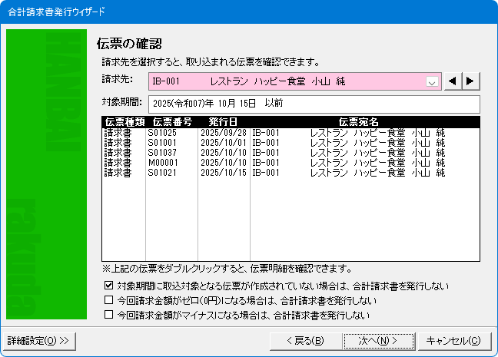Select slip row S01037
This screenshot has height=357, width=498.
(x=163, y=152)
